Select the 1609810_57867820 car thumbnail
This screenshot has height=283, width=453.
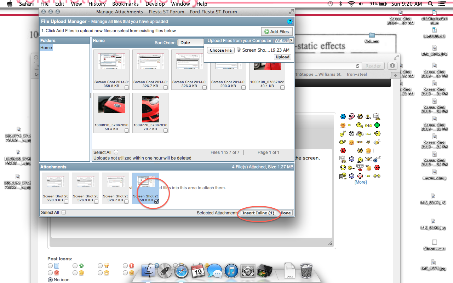click(111, 105)
